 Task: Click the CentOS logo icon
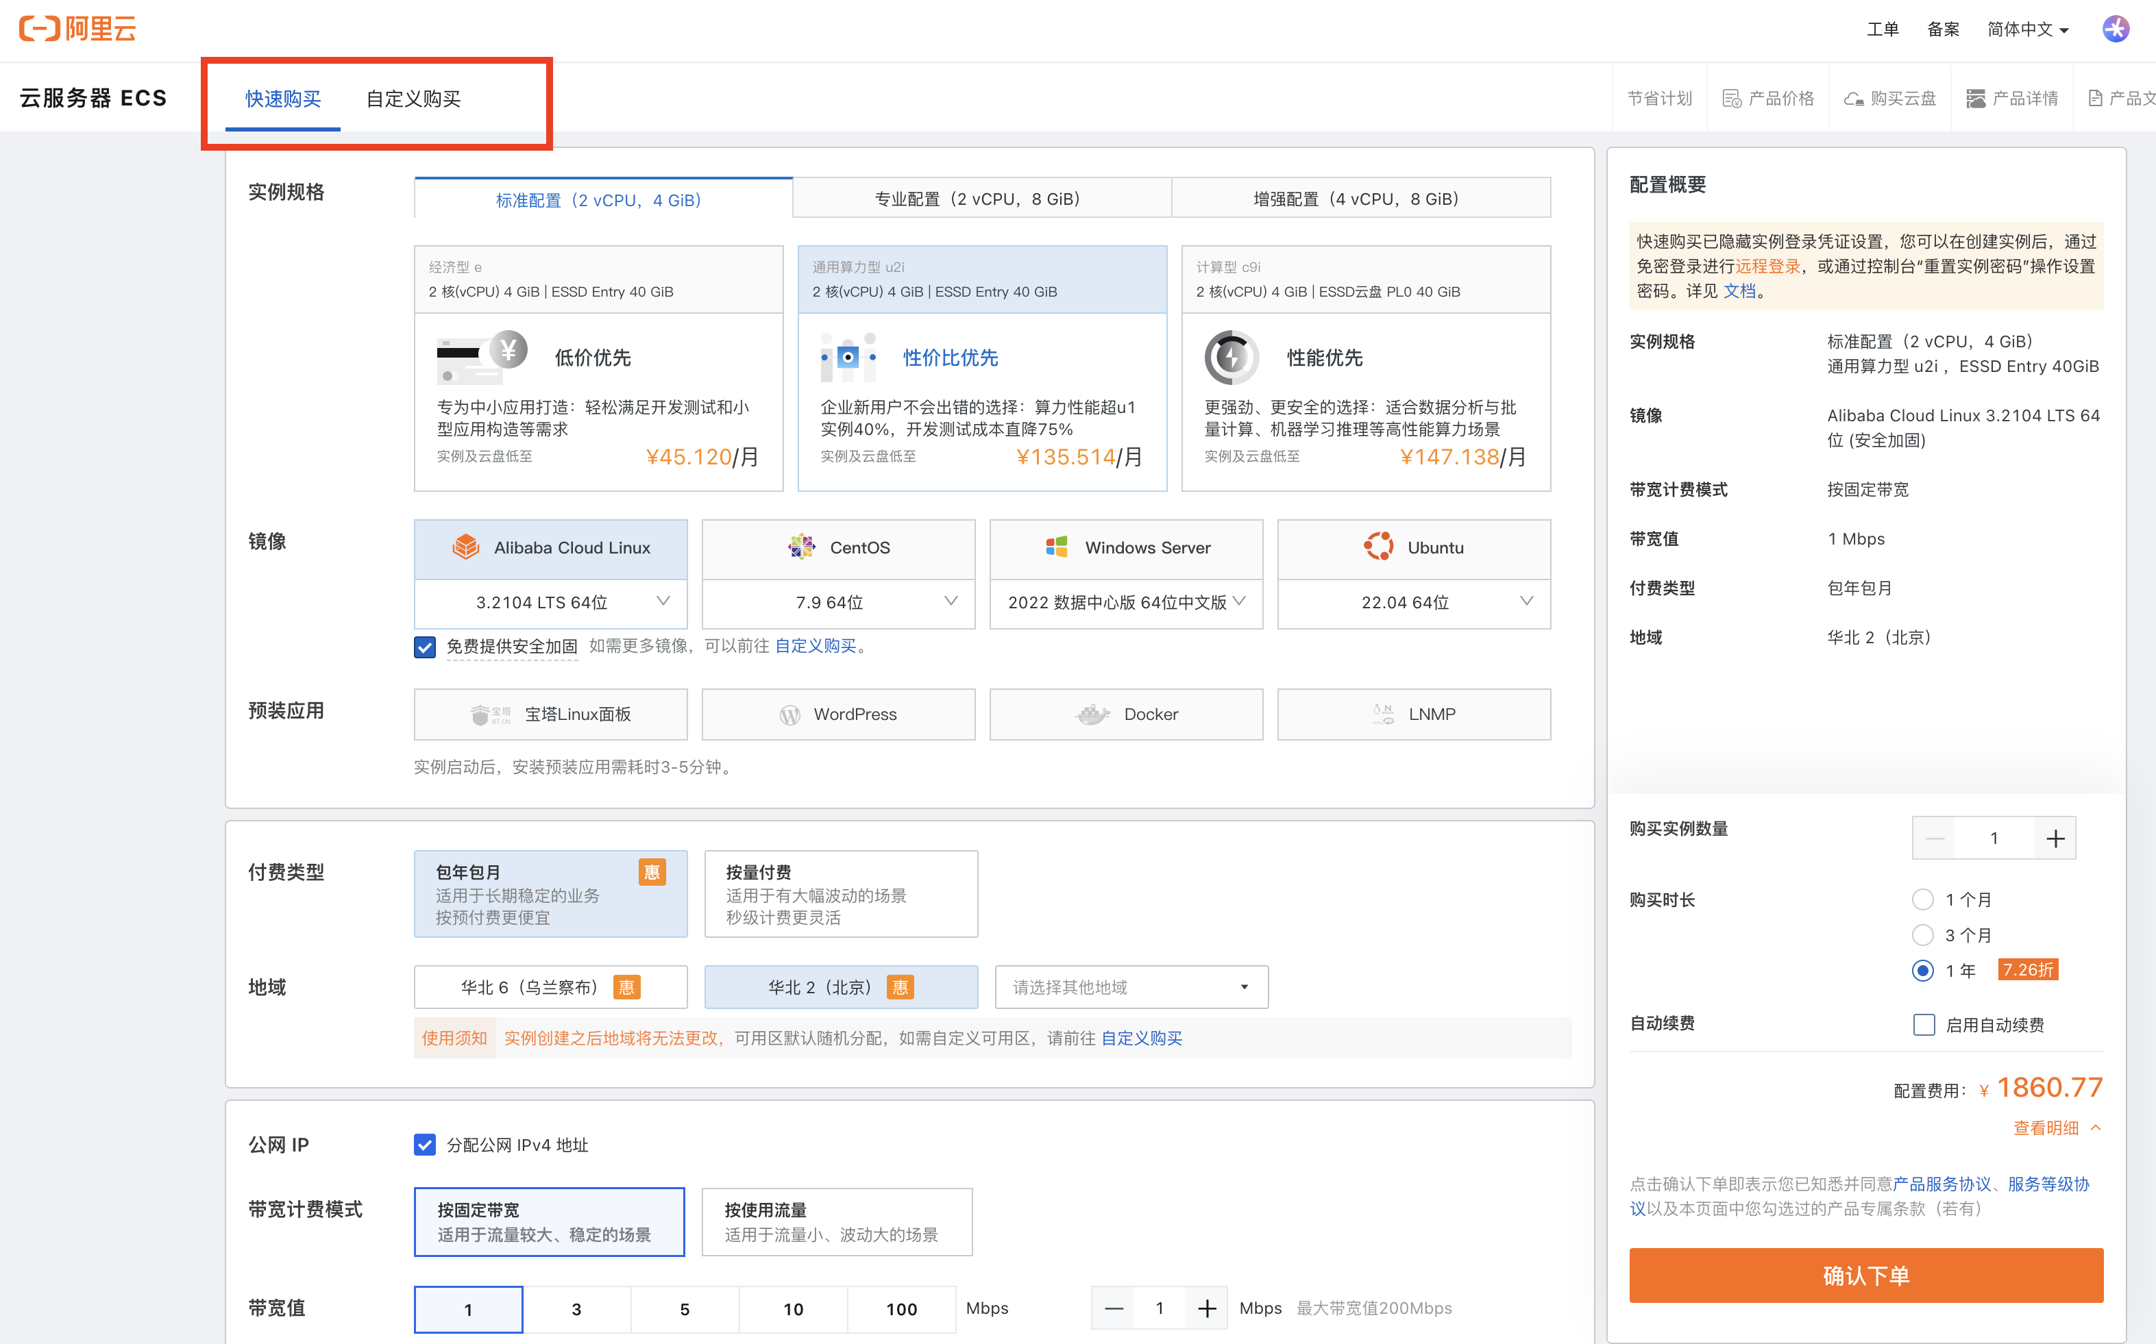[801, 547]
